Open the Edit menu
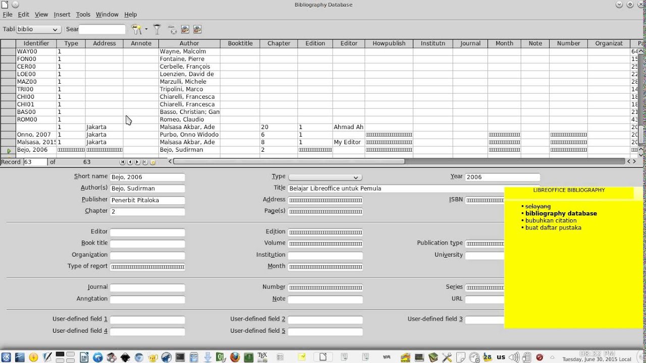This screenshot has height=363, width=646. click(x=23, y=15)
